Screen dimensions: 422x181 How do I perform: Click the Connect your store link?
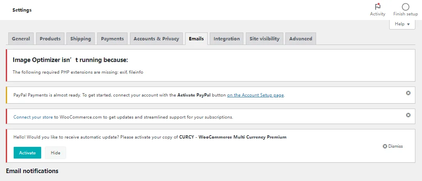tap(33, 117)
